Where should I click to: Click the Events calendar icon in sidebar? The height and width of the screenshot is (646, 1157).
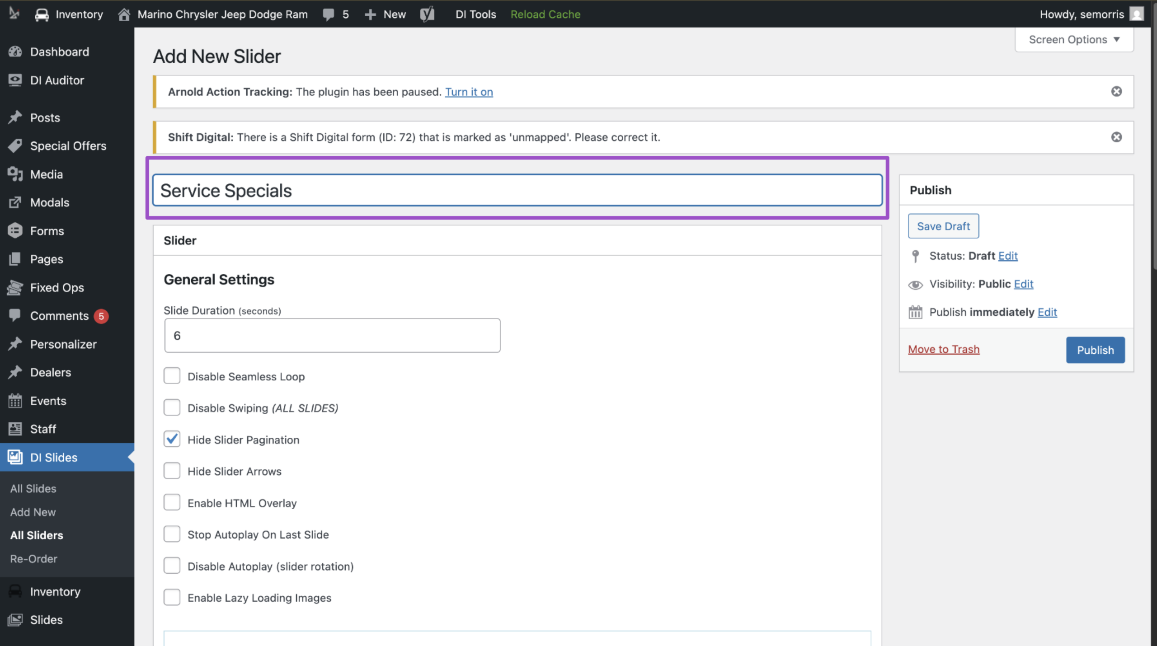[15, 401]
